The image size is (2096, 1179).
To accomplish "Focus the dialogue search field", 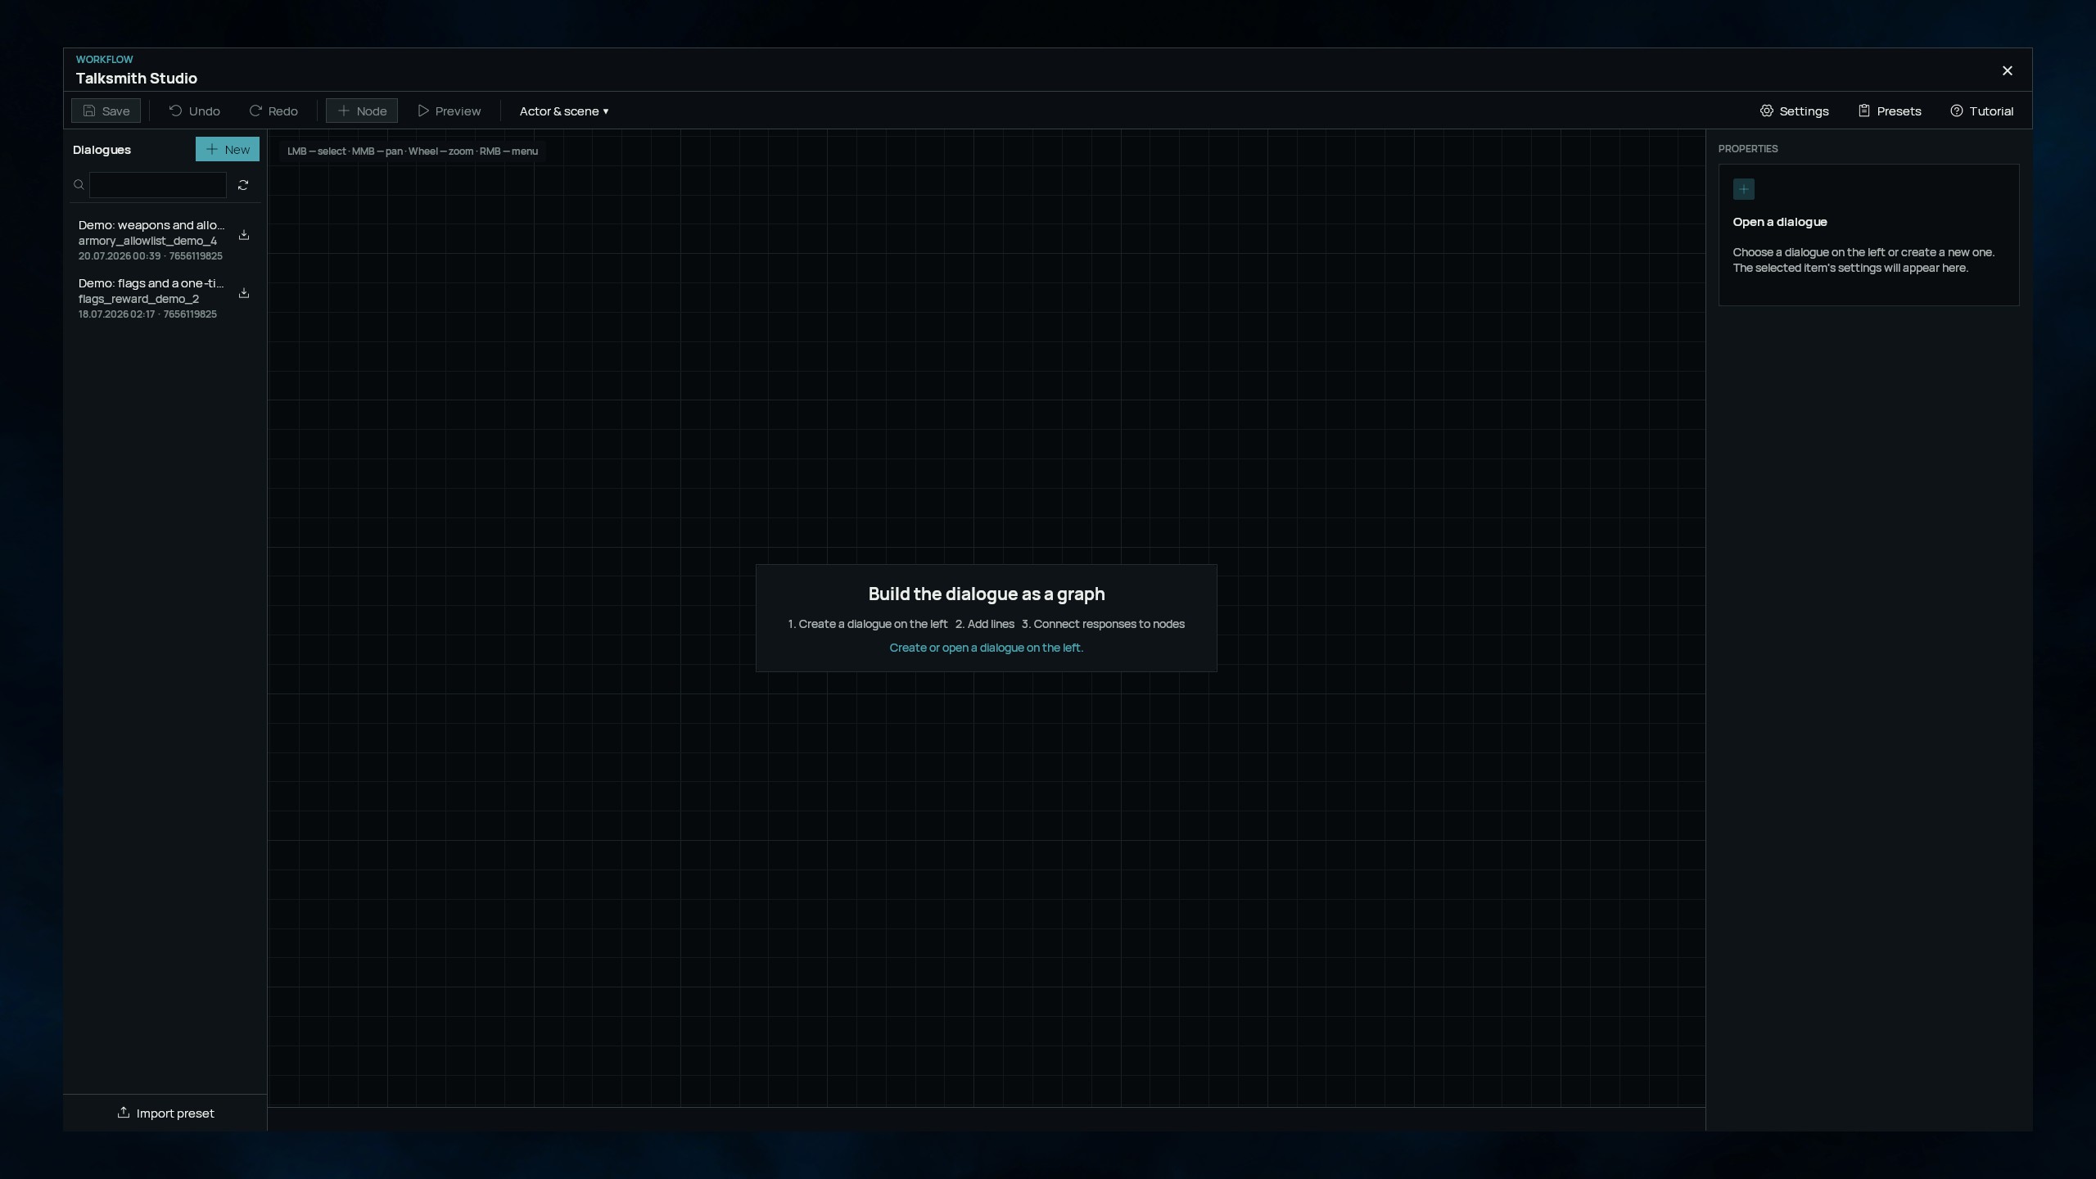I will [158, 185].
